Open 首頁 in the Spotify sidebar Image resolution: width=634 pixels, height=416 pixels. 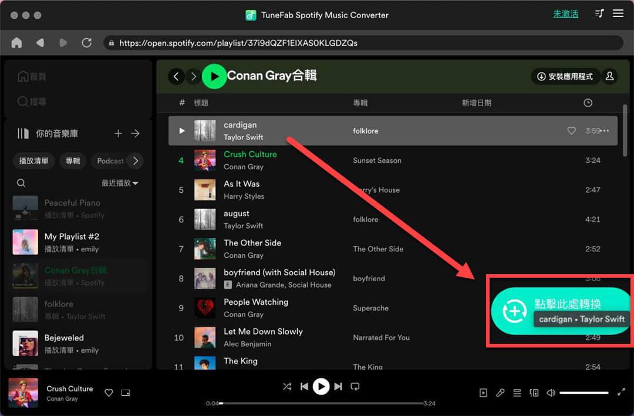[x=32, y=77]
